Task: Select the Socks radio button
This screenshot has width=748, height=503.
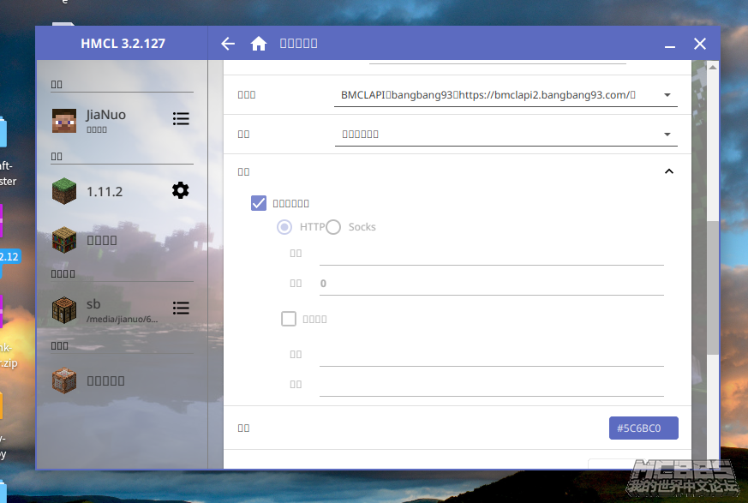Action: click(x=333, y=227)
